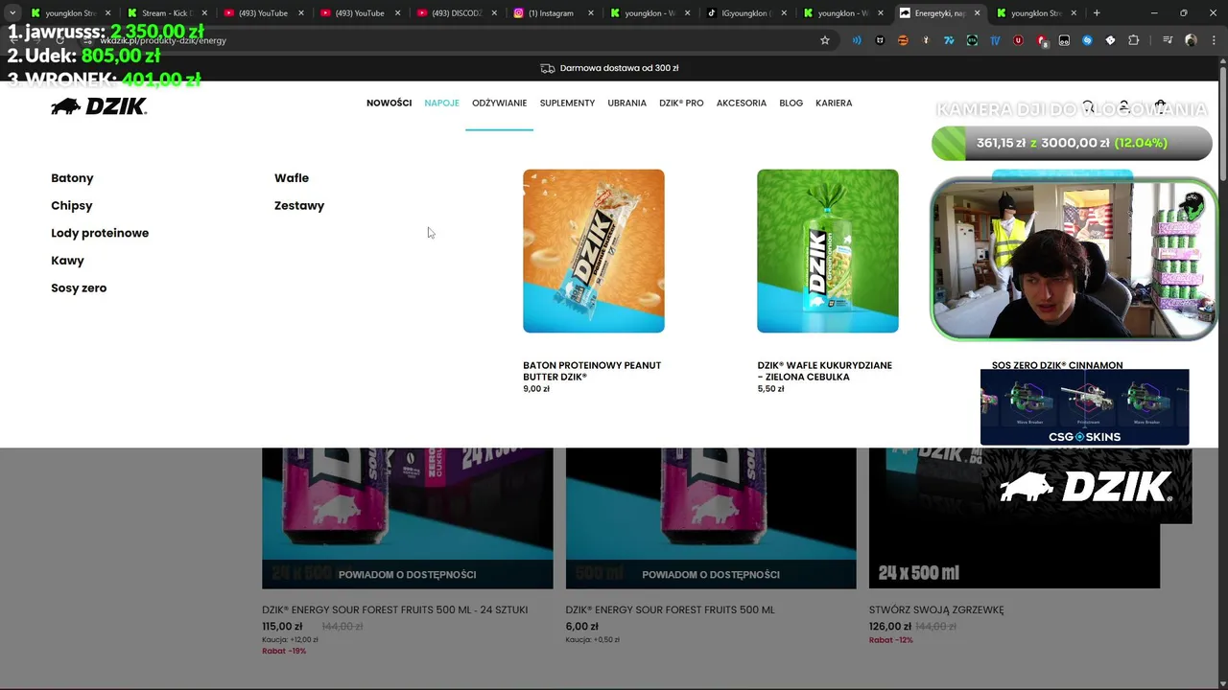Select the Lody proteinowe category
This screenshot has height=690, width=1228.
click(100, 233)
